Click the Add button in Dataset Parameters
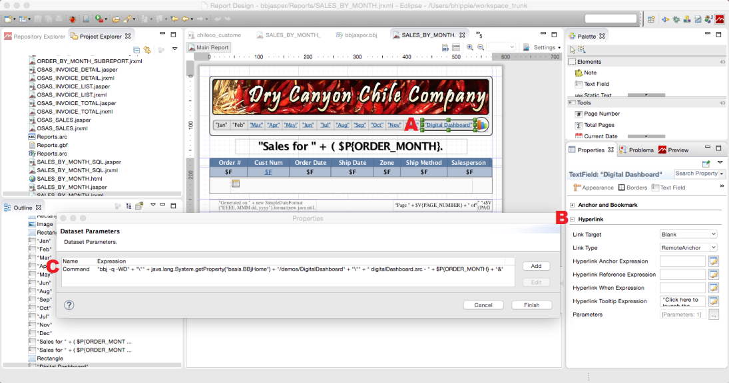 pos(536,266)
